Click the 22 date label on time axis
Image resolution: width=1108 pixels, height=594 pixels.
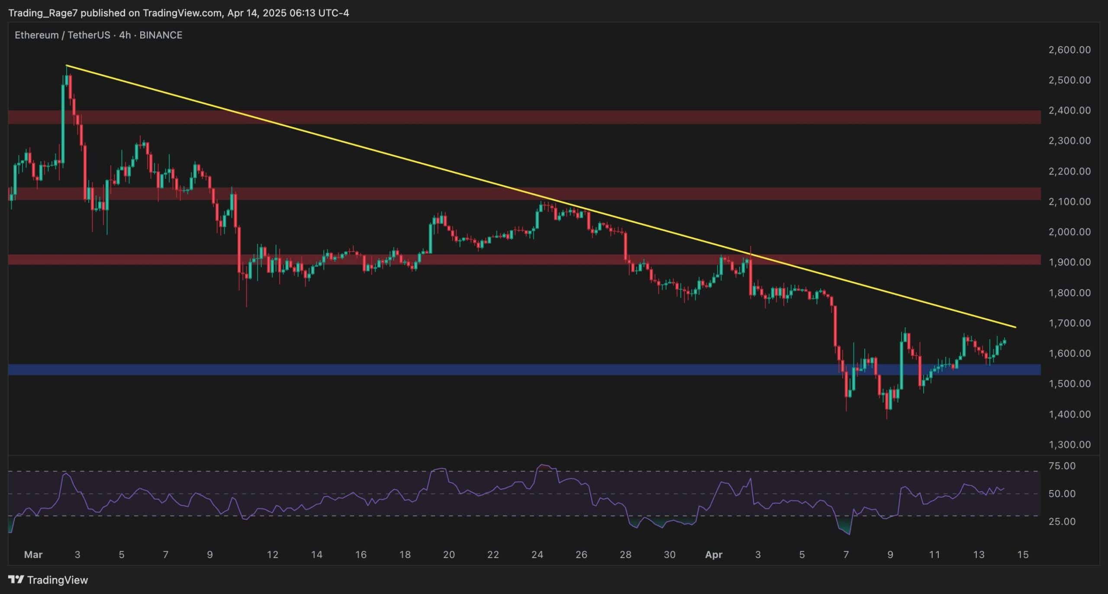coord(493,555)
